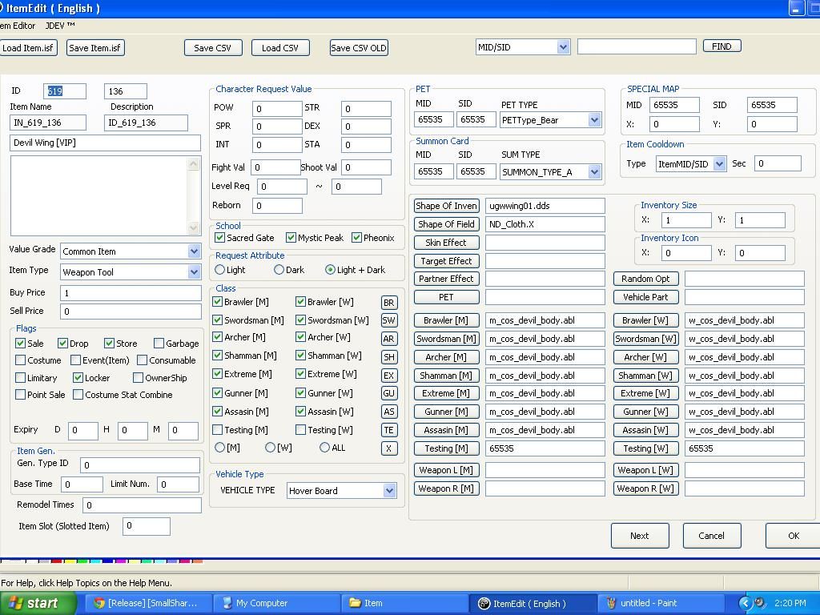Click the SW class shortcut button
This screenshot has height=615, width=820.
(x=388, y=320)
